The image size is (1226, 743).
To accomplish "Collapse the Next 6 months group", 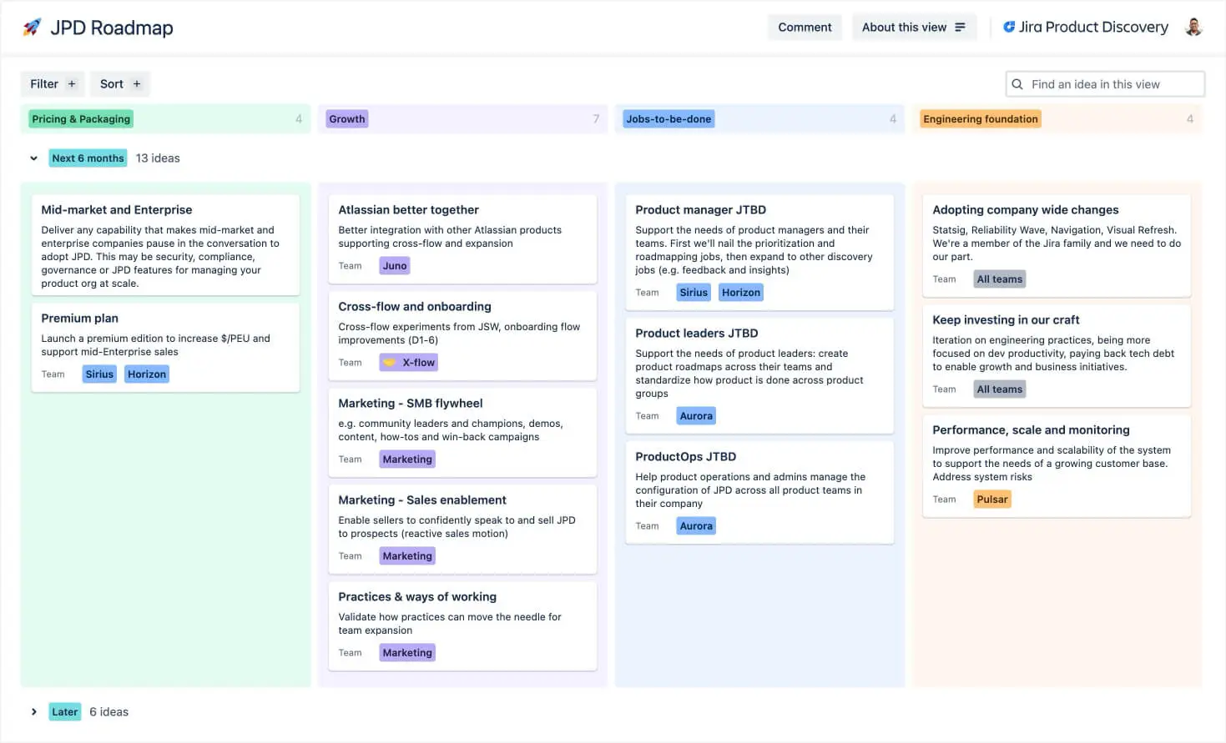I will tap(33, 158).
